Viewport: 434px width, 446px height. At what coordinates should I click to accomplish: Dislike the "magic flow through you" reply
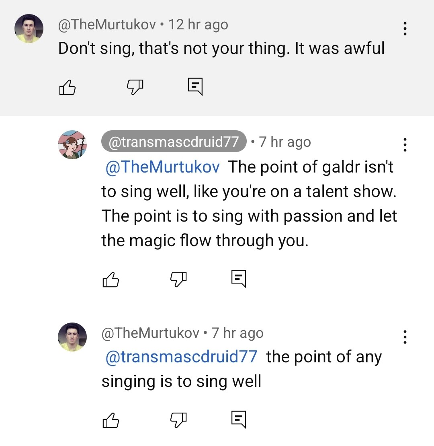tap(178, 278)
